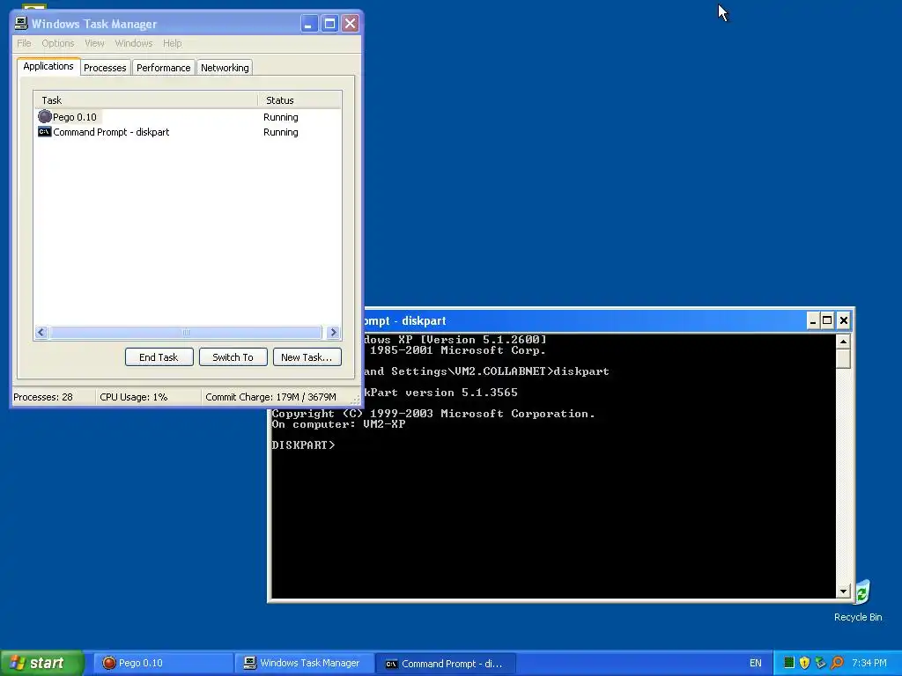This screenshot has width=902, height=676.
Task: Click Task Manager title bar icon
Action: 21,23
